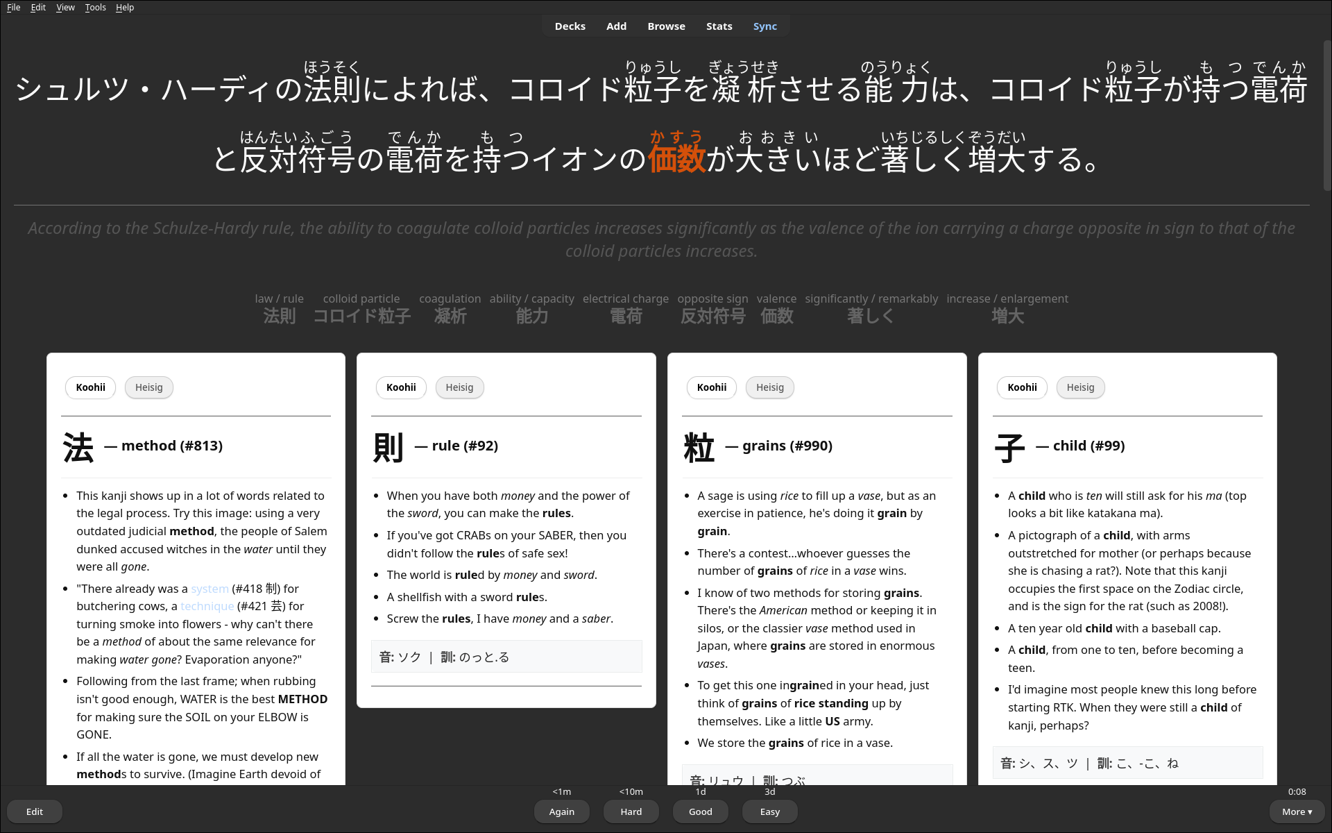This screenshot has height=833, width=1332.
Task: Select Heisig tab on the 則 rule card
Action: (x=459, y=387)
